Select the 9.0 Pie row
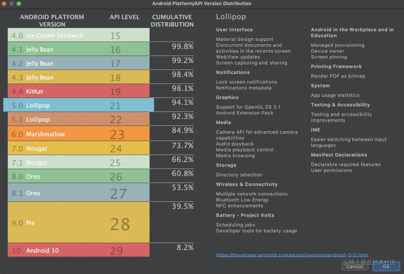The height and width of the screenshot is (274, 404). click(x=78, y=222)
